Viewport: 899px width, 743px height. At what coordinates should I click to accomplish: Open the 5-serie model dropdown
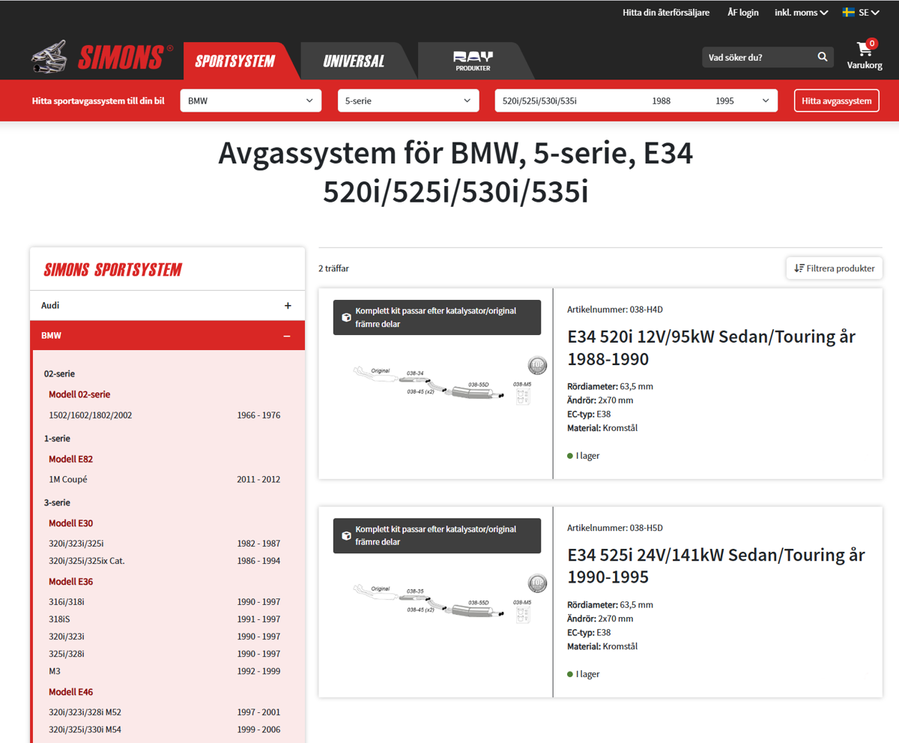click(x=408, y=100)
